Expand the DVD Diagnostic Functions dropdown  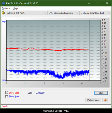63,13
